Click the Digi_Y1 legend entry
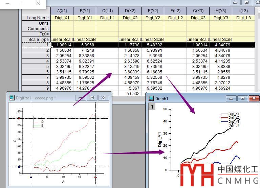260x188 pixels. pyautogui.click(x=230, y=114)
